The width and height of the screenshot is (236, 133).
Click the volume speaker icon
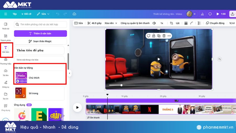click(x=154, y=23)
